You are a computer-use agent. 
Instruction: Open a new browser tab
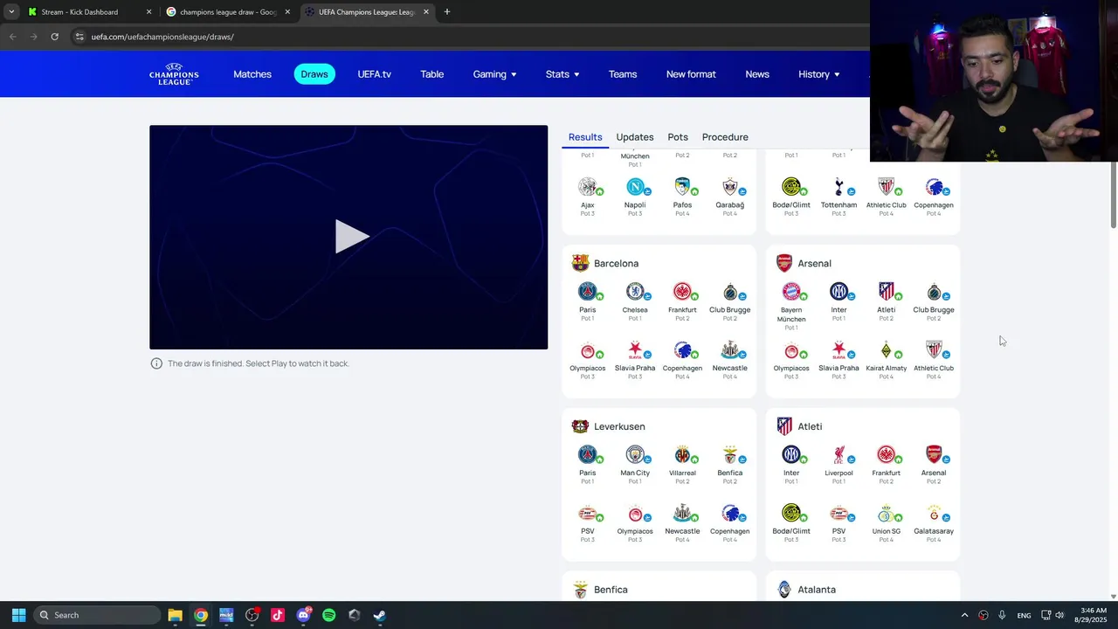pyautogui.click(x=447, y=12)
